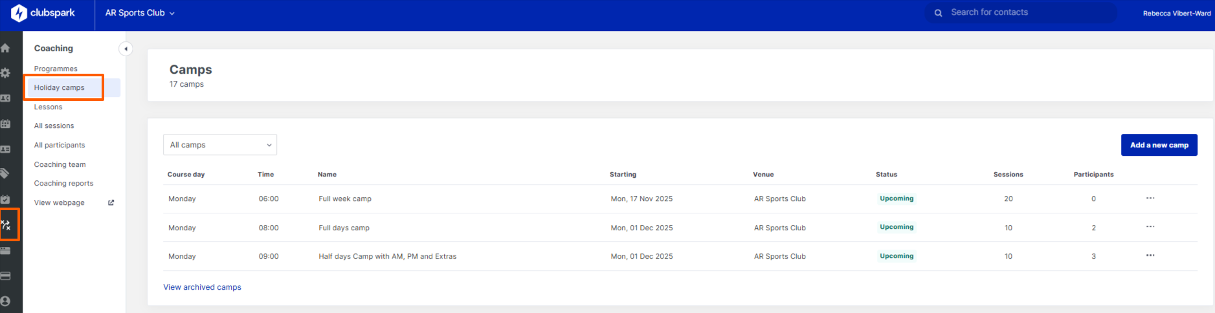The height and width of the screenshot is (313, 1215).
Task: Open Coaching reports in Coaching menu
Action: pyautogui.click(x=63, y=183)
